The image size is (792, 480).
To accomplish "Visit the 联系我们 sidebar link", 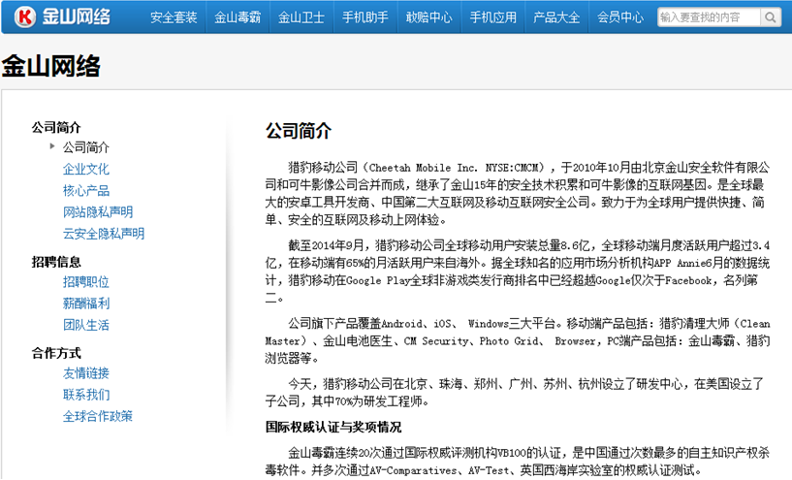I will [86, 395].
